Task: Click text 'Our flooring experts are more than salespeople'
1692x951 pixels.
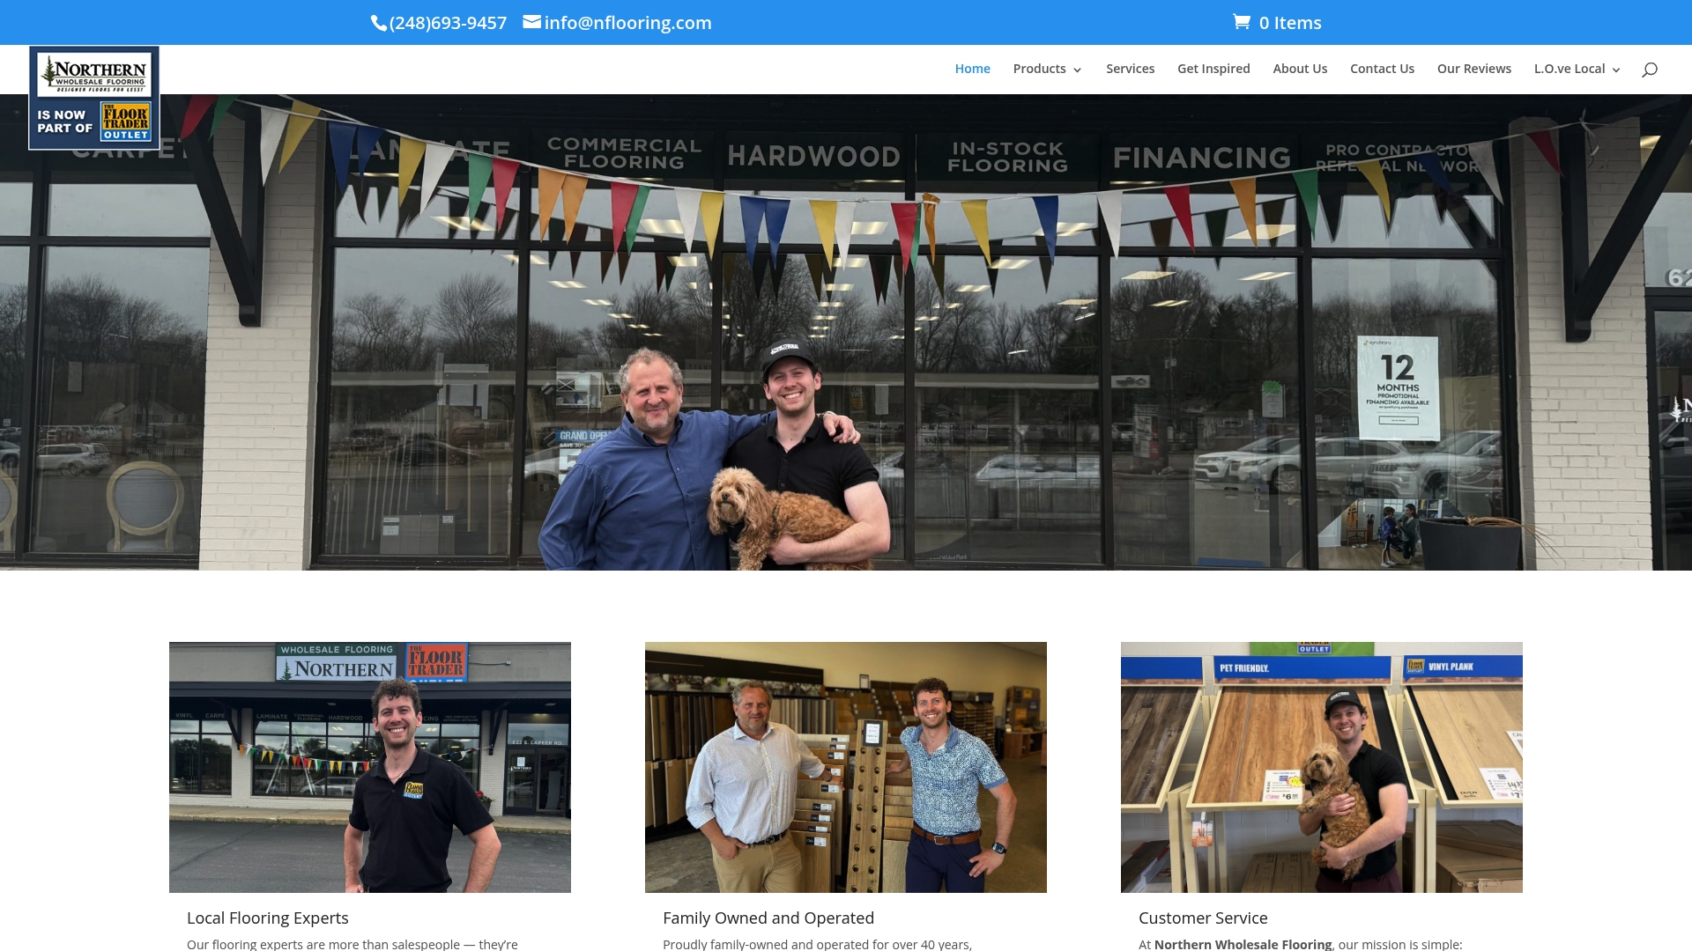Action: coord(323,944)
